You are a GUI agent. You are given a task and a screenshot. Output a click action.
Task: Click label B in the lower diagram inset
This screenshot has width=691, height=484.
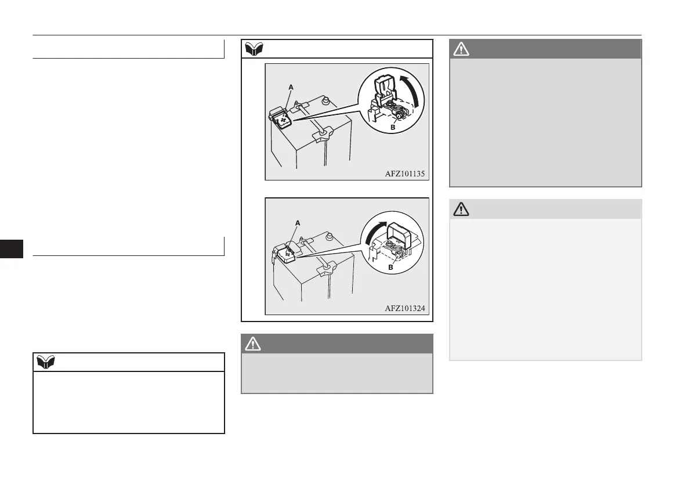pyautogui.click(x=390, y=267)
